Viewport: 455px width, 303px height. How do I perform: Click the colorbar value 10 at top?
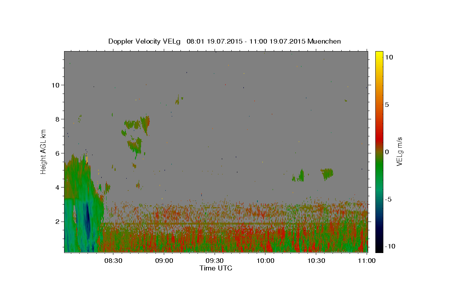pyautogui.click(x=389, y=57)
